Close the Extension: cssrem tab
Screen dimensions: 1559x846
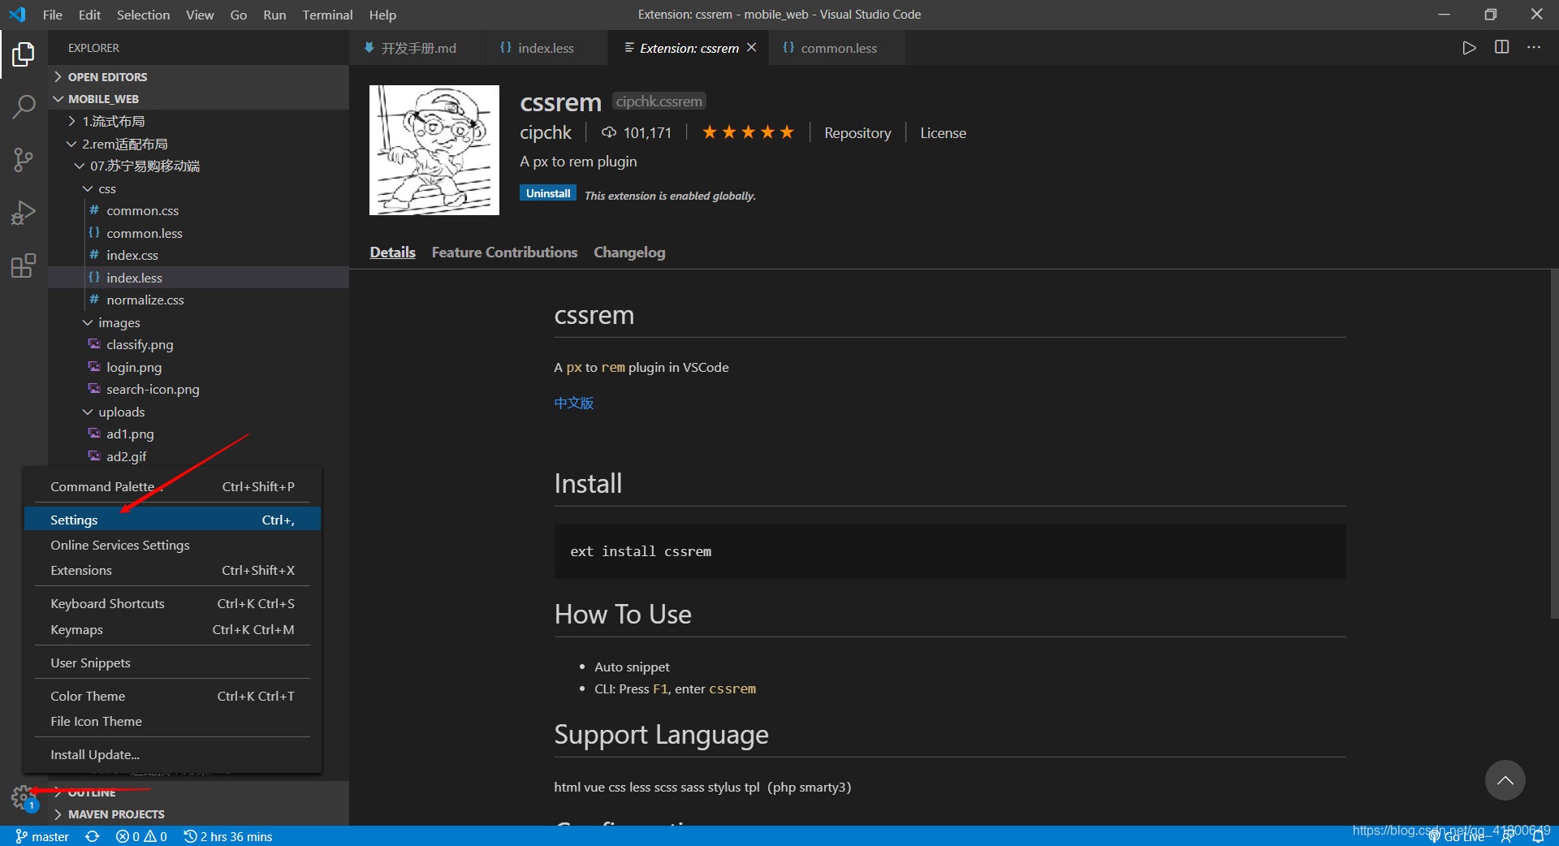751,48
